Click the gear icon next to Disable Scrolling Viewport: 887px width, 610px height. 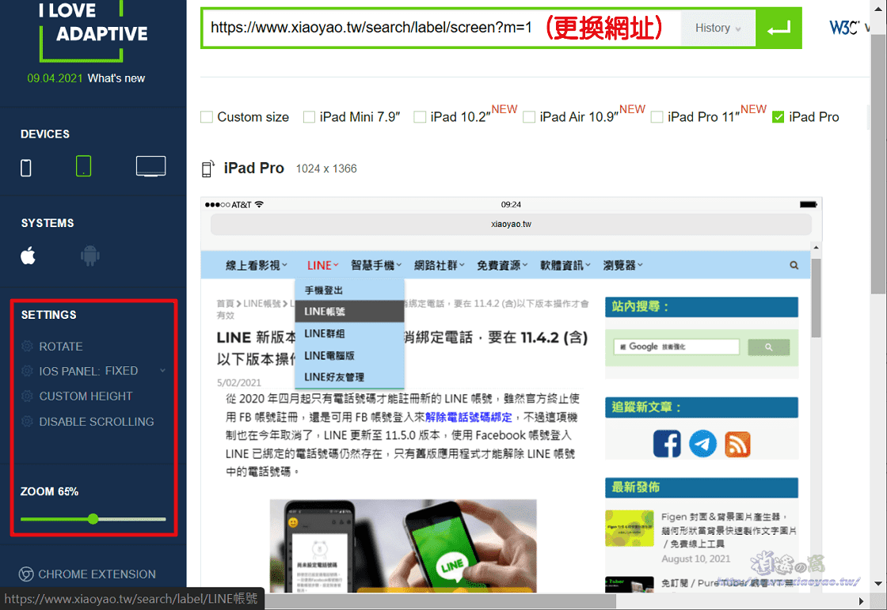click(27, 421)
